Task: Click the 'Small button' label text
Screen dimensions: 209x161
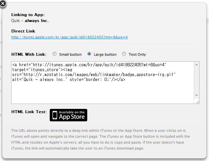Action: pos(70,54)
